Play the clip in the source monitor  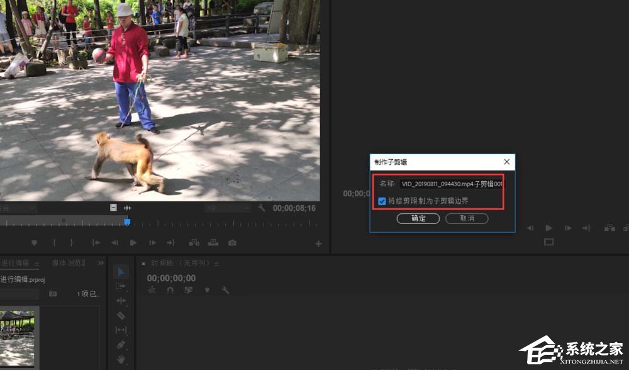133,243
